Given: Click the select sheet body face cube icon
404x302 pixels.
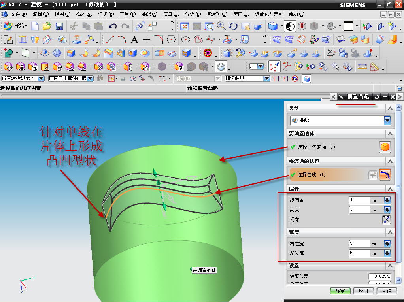Looking at the screenshot, I should [385, 147].
